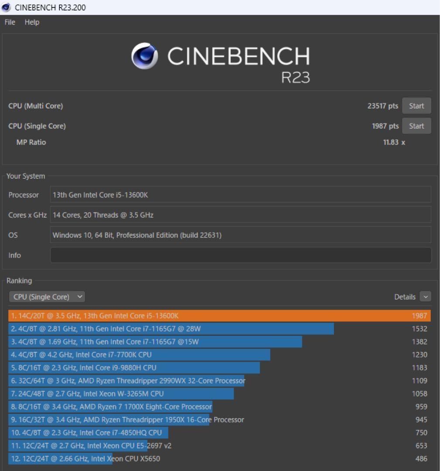The width and height of the screenshot is (440, 471).
Task: Click the Processor name field
Action: click(241, 195)
